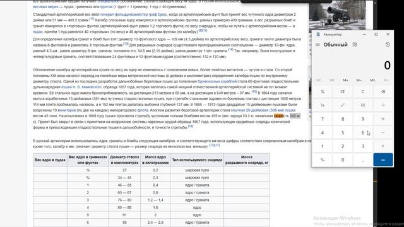The image size is (404, 227).
Task: Click the multiplication operator button
Action: point(383,119)
